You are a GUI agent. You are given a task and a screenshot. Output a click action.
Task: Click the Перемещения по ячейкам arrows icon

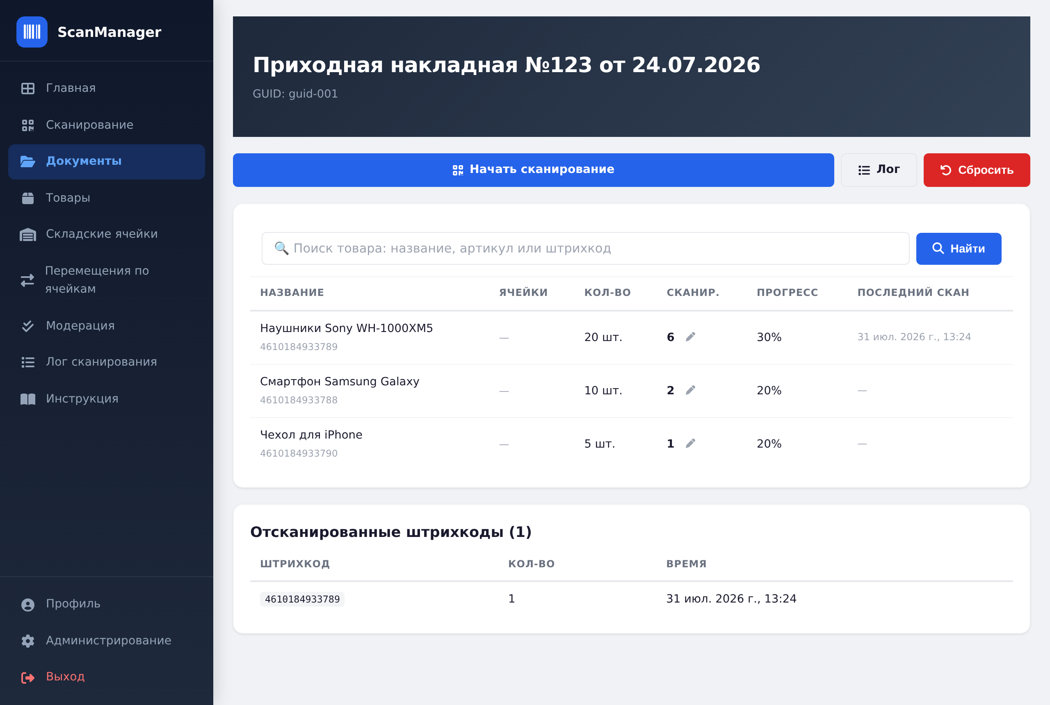pyautogui.click(x=27, y=280)
